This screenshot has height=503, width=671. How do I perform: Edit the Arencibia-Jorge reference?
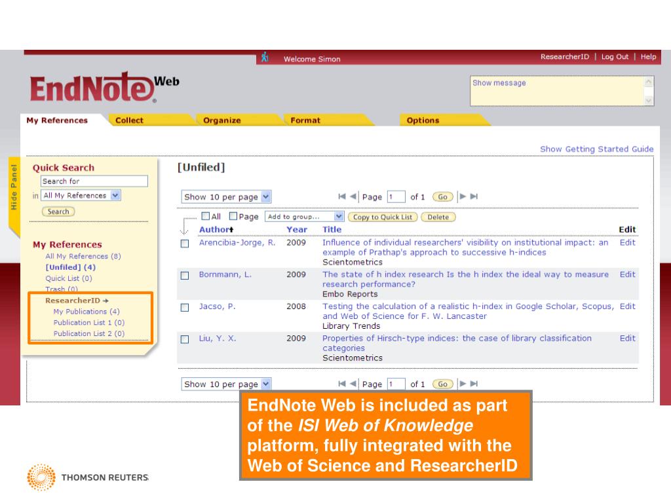(627, 242)
